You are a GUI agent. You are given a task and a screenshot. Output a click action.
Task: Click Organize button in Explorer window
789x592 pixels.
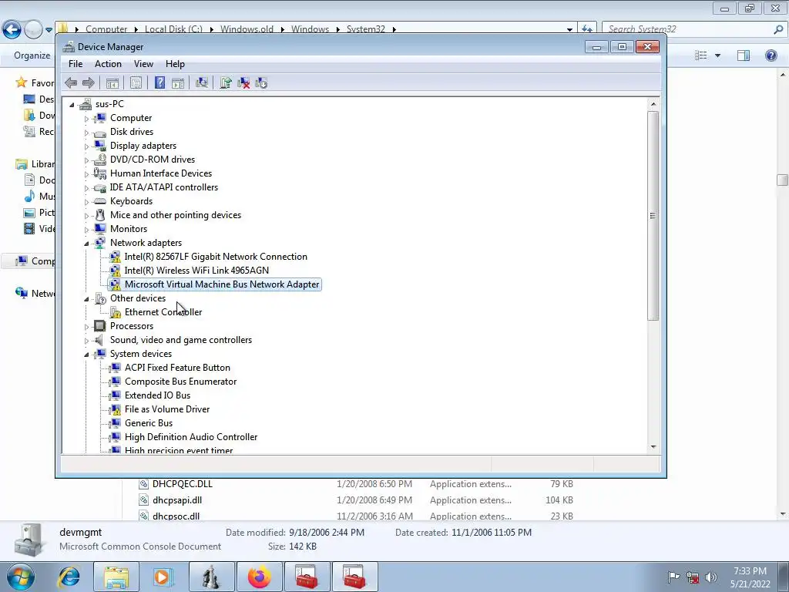(x=32, y=55)
